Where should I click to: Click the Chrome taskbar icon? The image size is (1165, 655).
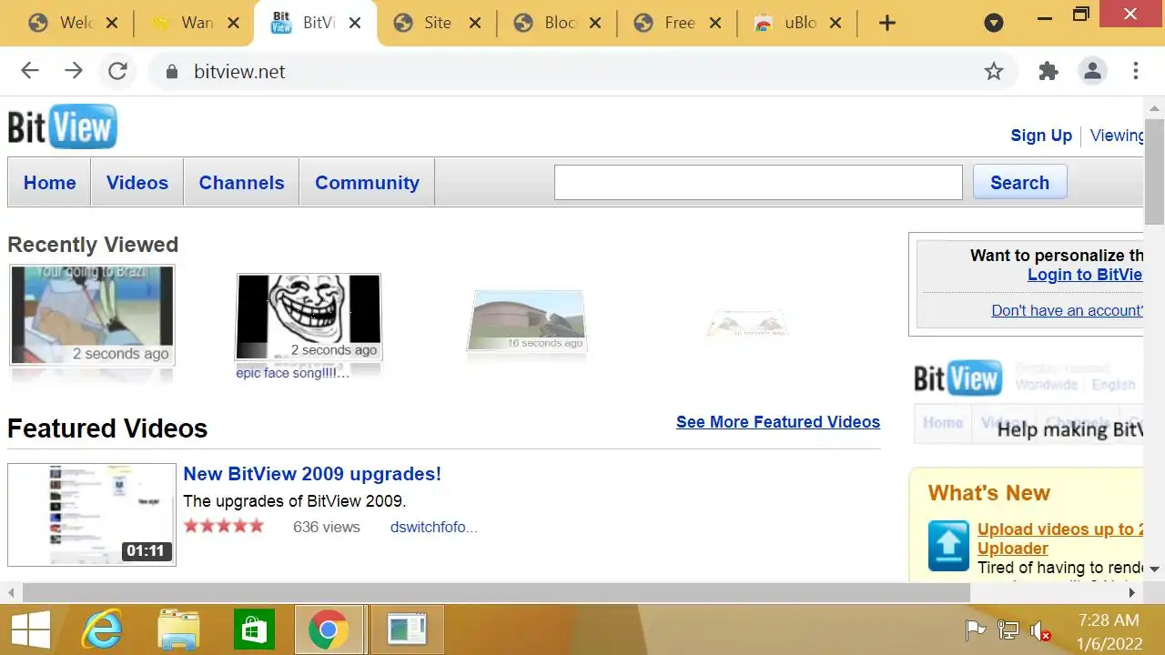coord(329,630)
